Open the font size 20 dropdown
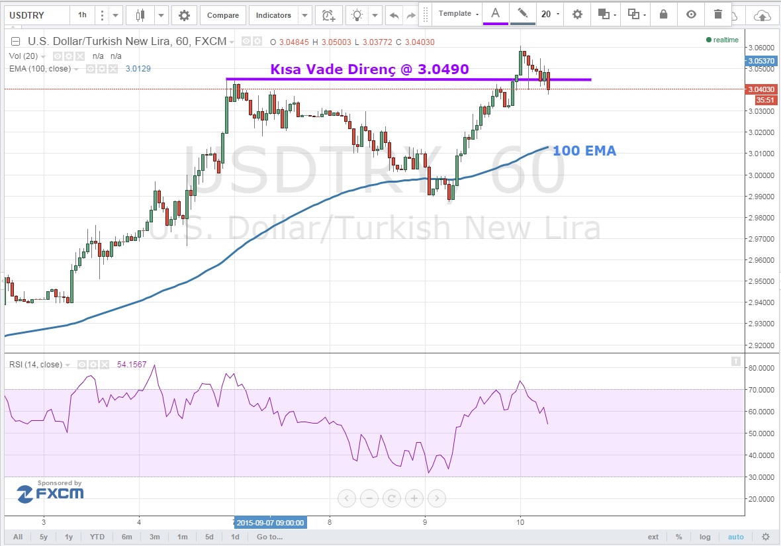Viewport: 781px width, 546px height. (x=549, y=14)
